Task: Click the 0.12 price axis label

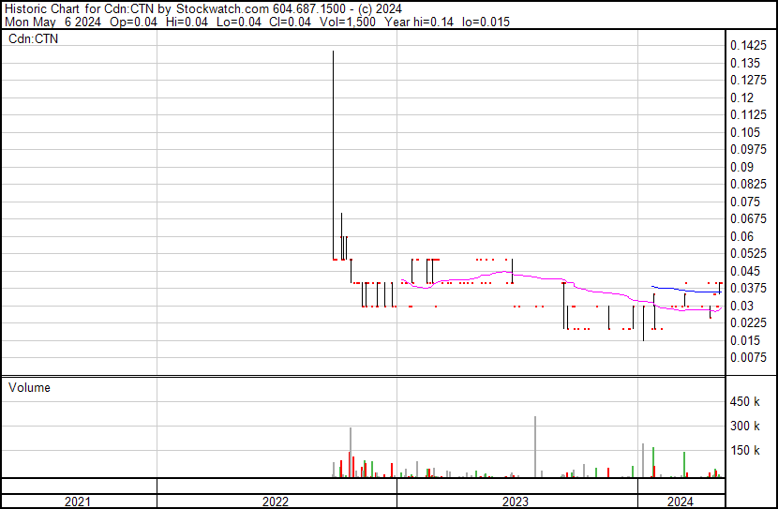Action: 741,97
